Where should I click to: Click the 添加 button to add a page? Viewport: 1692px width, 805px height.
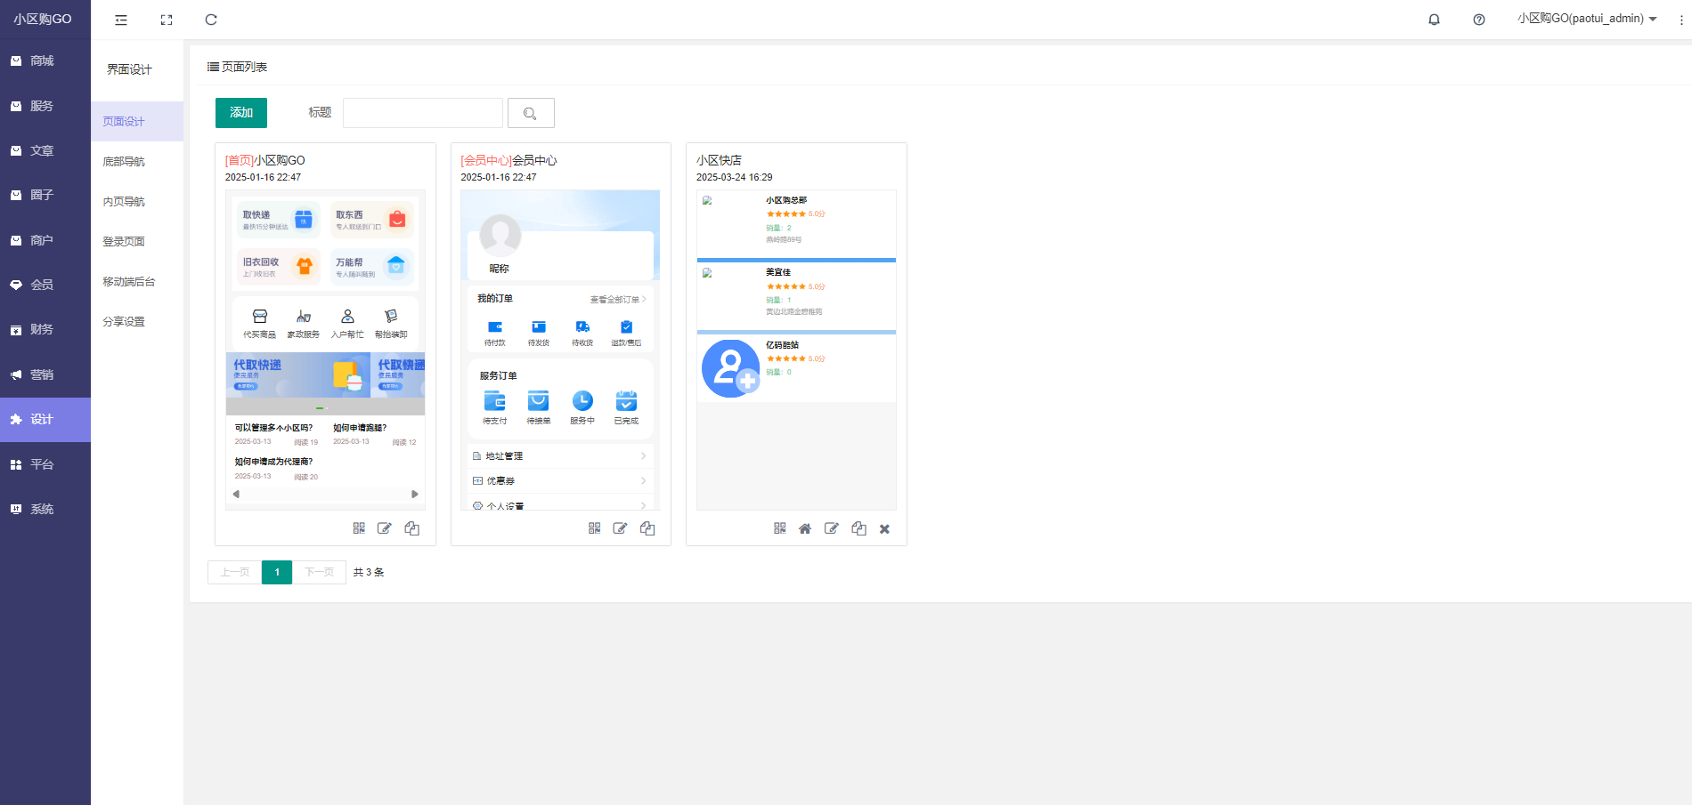point(240,113)
